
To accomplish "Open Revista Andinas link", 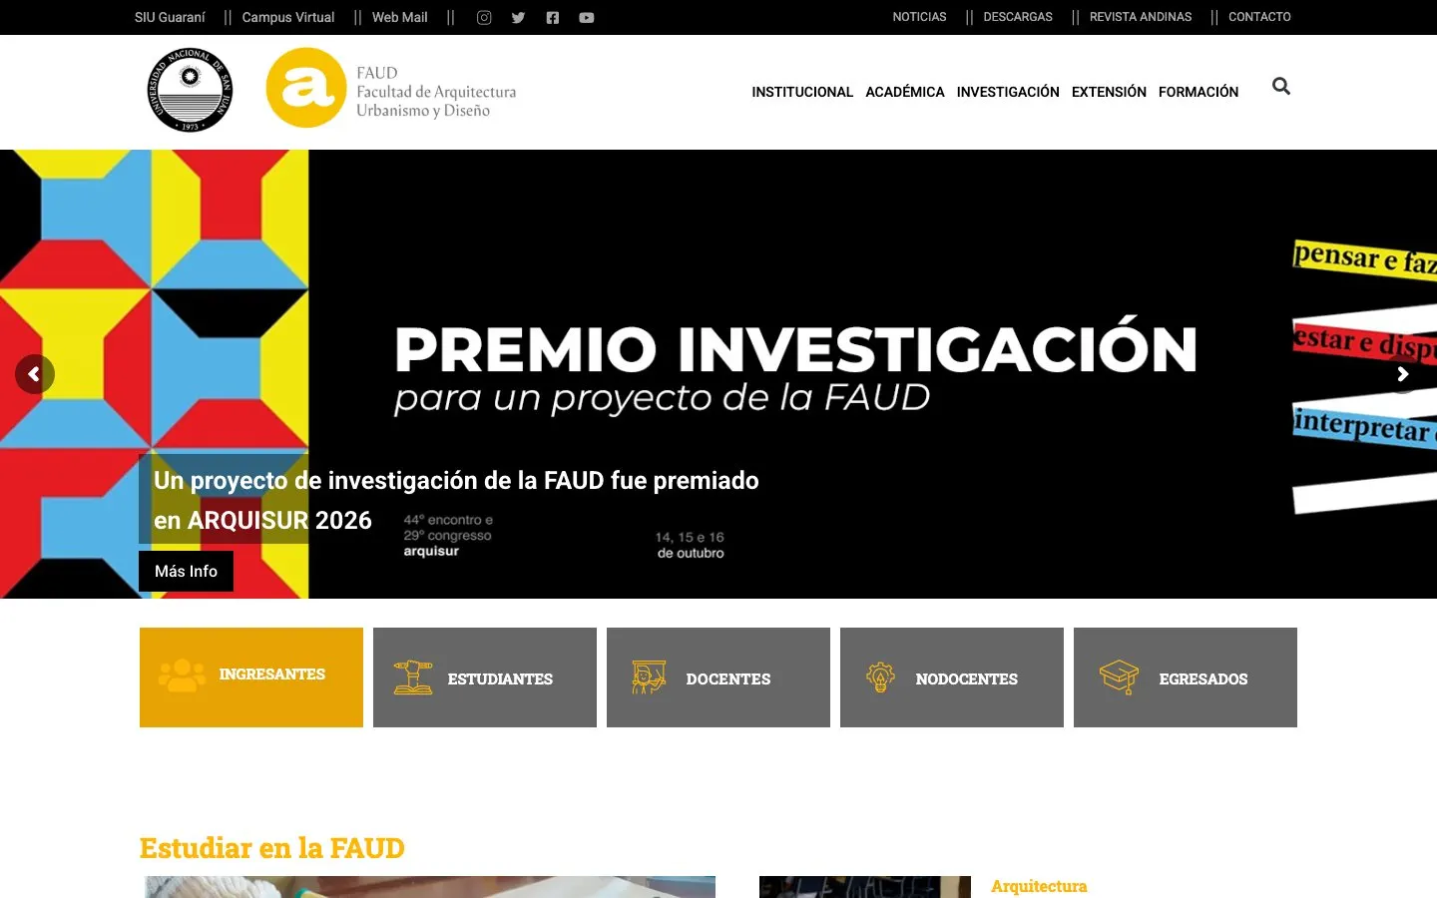I will pyautogui.click(x=1141, y=17).
